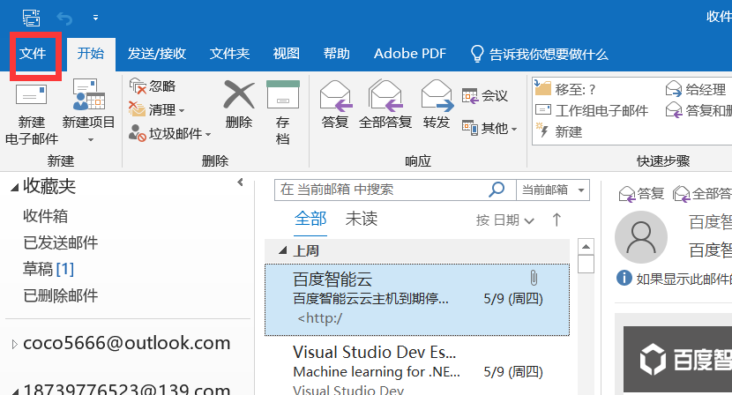Open 已删除邮件 folder
The height and width of the screenshot is (395, 732).
pyautogui.click(x=61, y=295)
